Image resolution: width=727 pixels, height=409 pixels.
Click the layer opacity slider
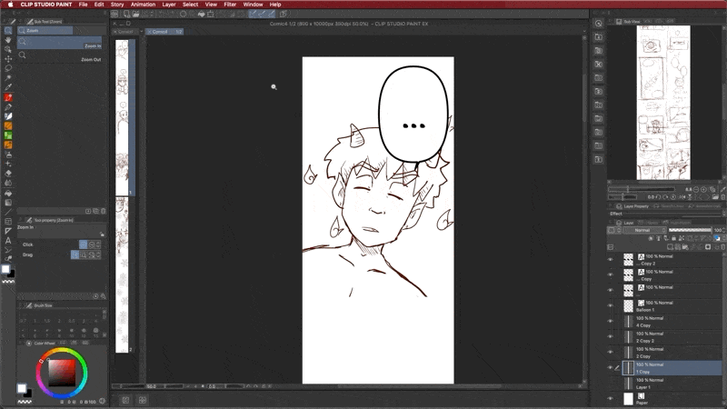[x=690, y=230]
